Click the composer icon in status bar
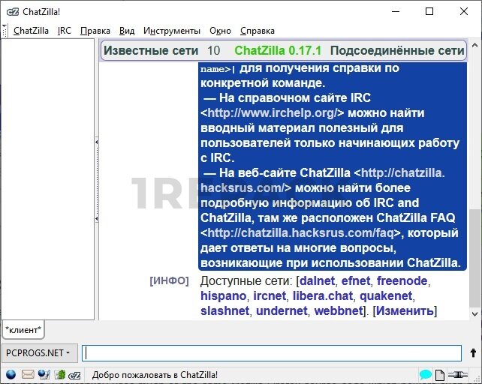 44,374
